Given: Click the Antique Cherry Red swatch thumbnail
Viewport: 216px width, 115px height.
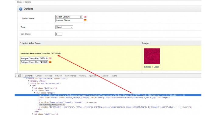Looking at the screenshot, I should [x=152, y=56].
